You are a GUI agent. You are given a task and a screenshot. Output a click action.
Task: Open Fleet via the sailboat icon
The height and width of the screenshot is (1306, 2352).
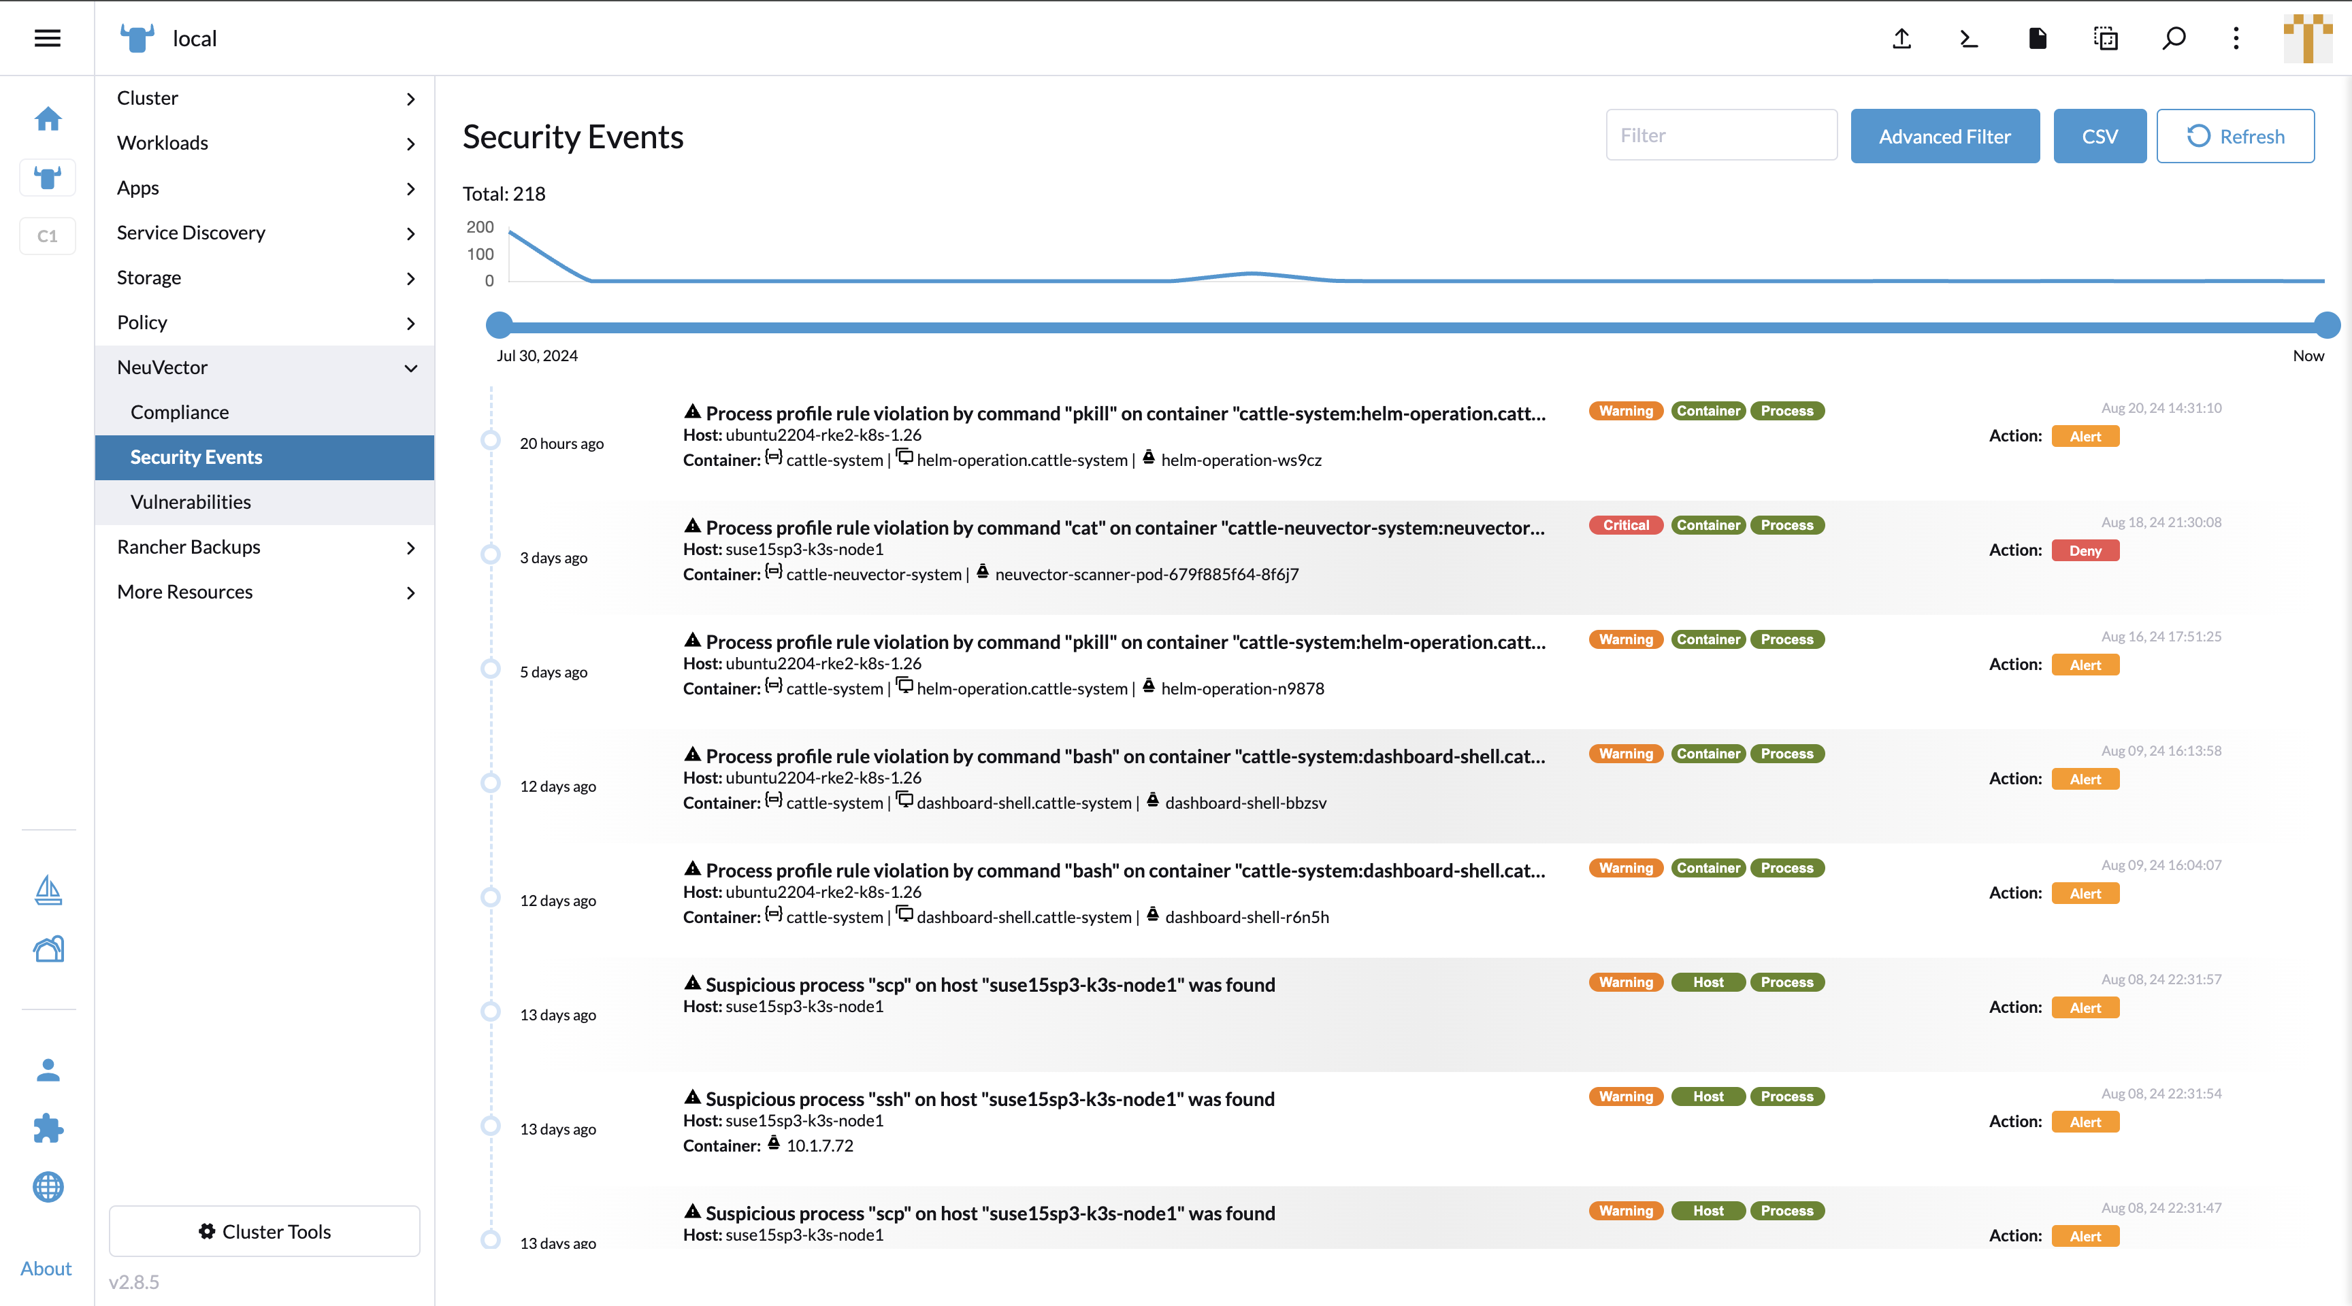point(48,889)
